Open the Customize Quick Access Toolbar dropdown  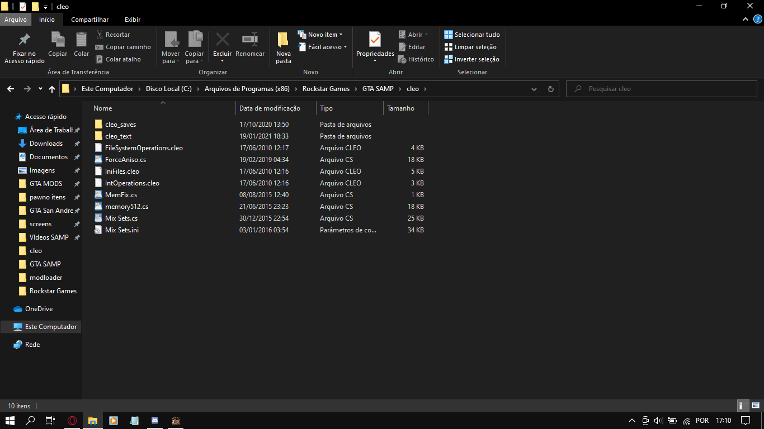(x=45, y=7)
